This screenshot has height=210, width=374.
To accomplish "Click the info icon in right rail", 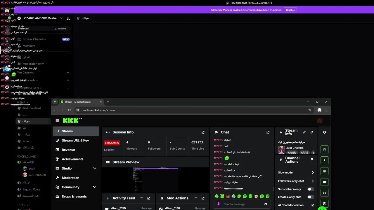I will click(324, 132).
